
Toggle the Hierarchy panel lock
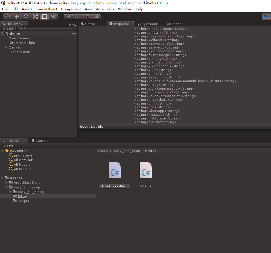coord(69,24)
